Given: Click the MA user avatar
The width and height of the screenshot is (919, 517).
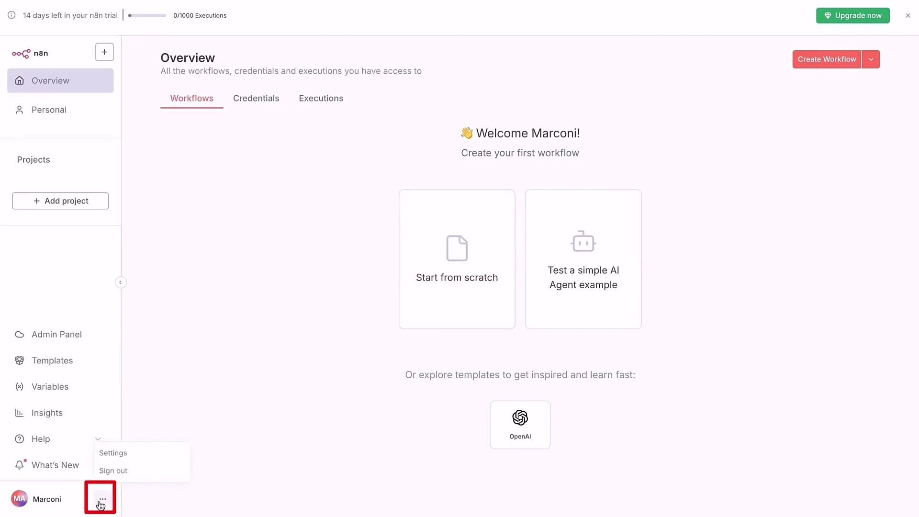Looking at the screenshot, I should 20,499.
